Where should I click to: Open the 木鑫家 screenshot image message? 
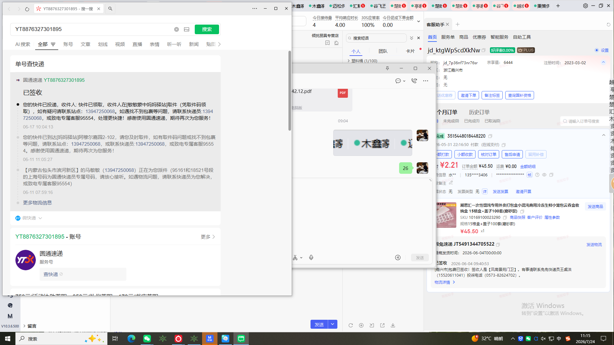[x=373, y=143]
